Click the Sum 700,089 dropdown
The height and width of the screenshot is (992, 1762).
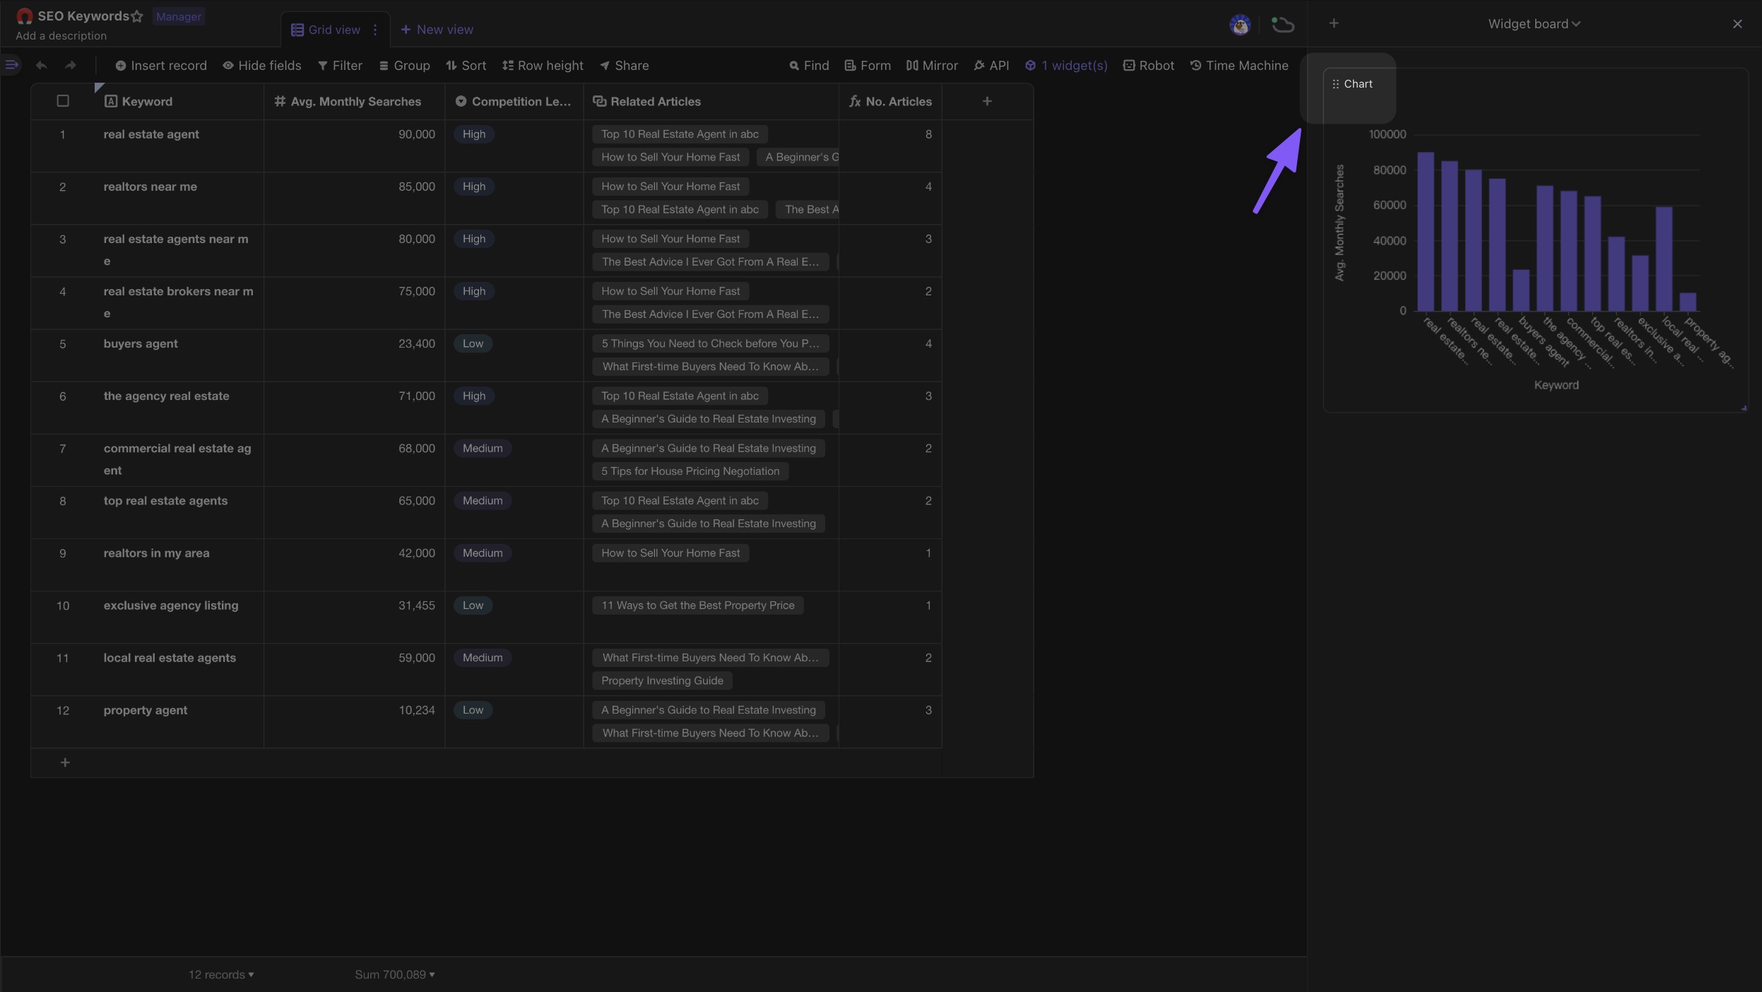[x=394, y=974]
